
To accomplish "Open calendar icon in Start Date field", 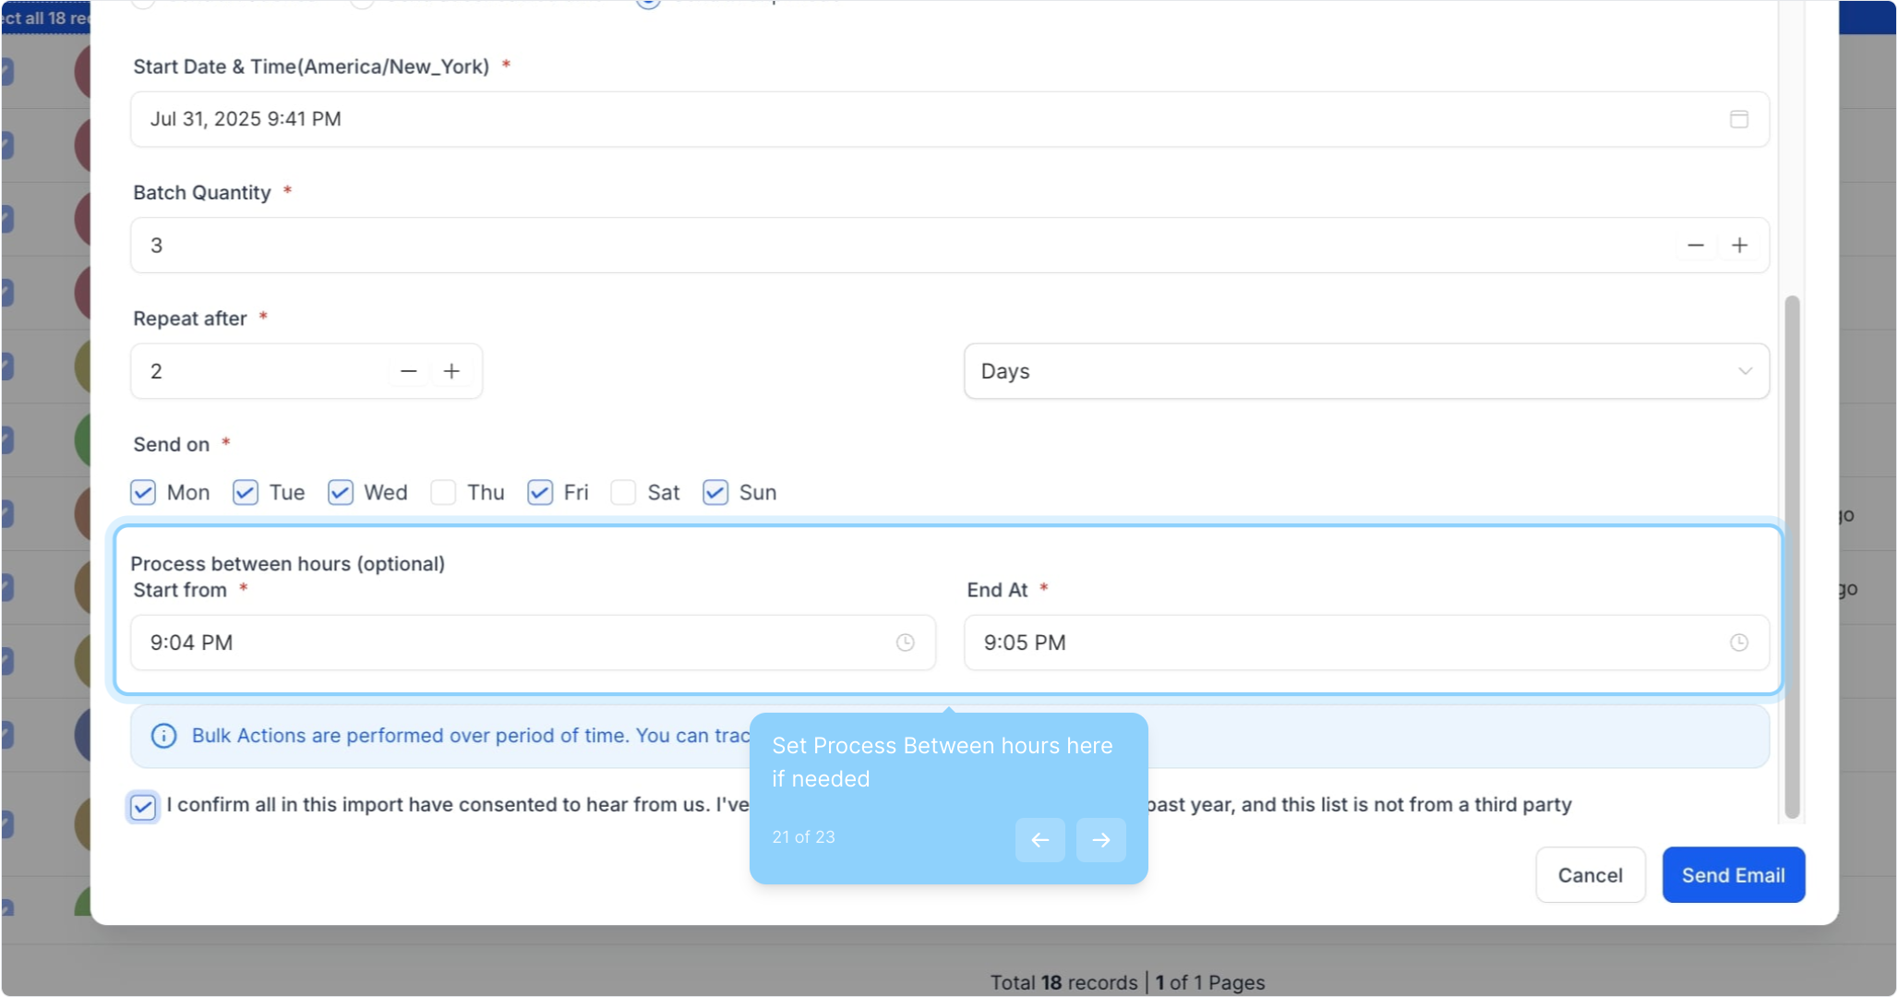I will click(x=1738, y=119).
